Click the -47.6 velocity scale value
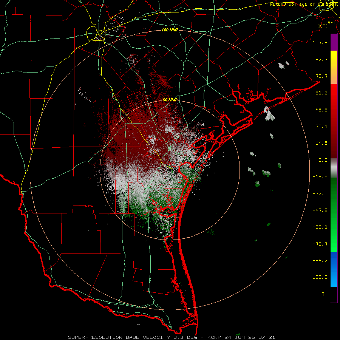Image resolution: width=340 pixels, height=340 pixels. [x=320, y=210]
